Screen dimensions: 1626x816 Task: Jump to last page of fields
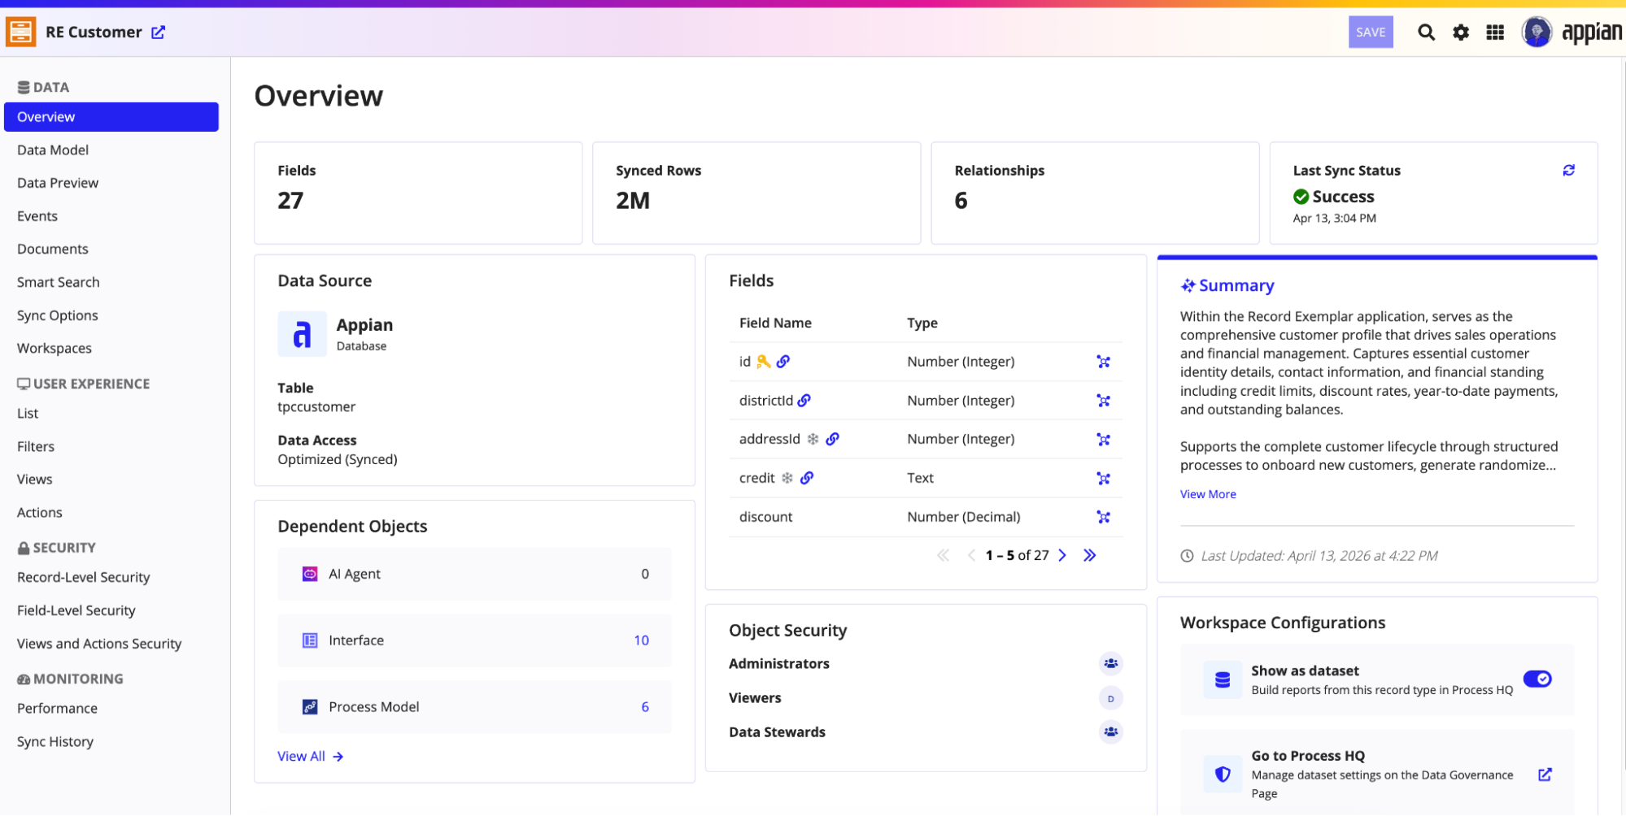tap(1089, 555)
